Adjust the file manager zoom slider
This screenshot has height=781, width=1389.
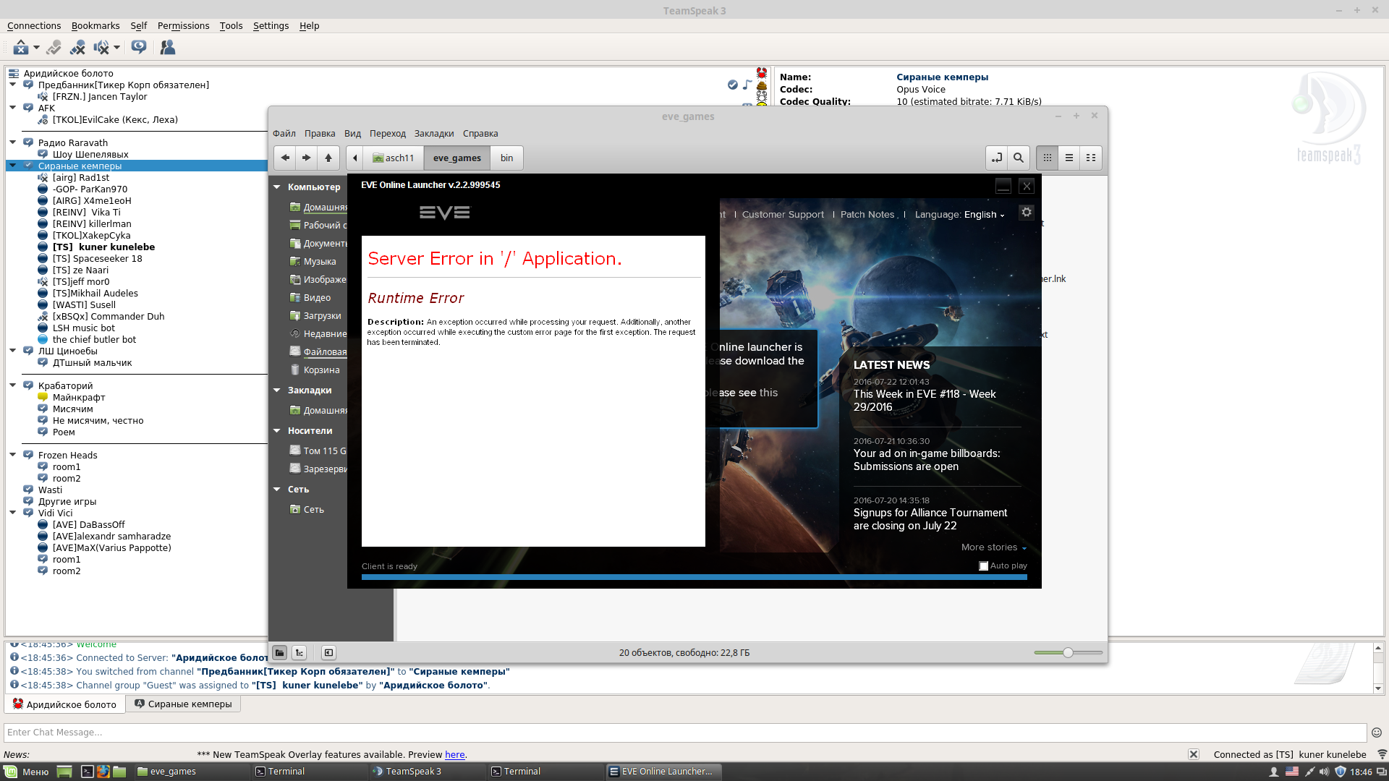(1068, 653)
